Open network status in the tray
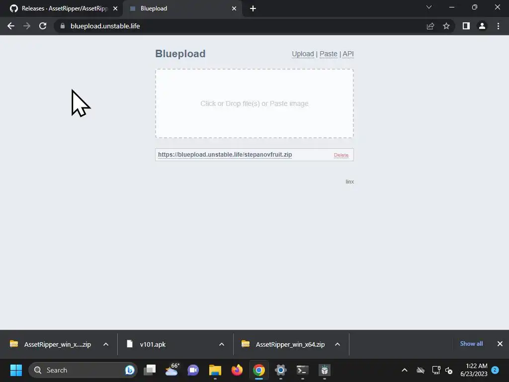 436,370
